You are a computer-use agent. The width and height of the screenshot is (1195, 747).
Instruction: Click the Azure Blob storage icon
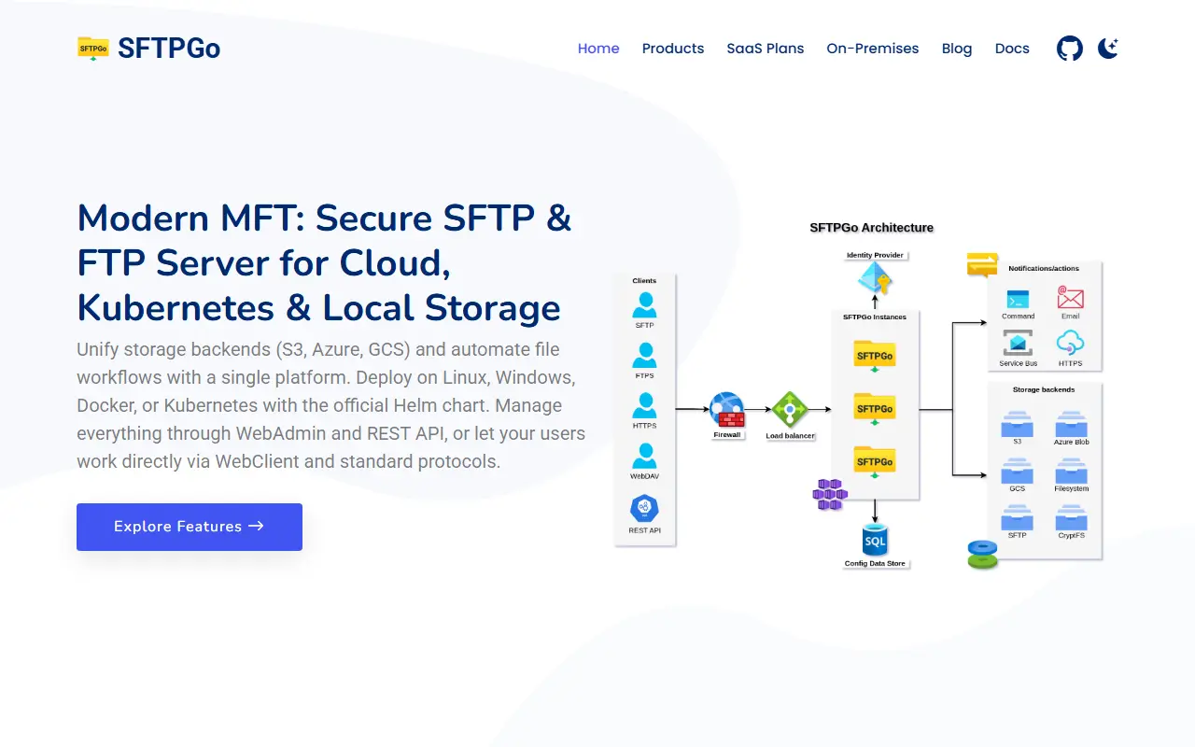1071,424
